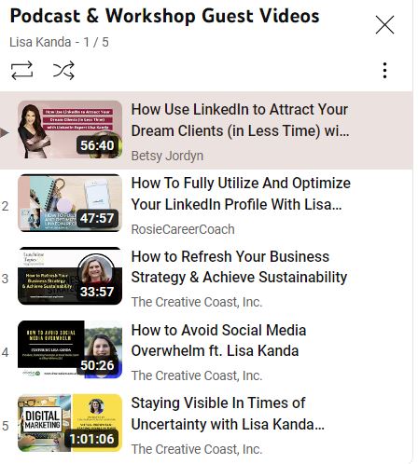Open the 47:57 LinkedIn Profile video thumbnail
This screenshot has height=464, width=418.
click(70, 203)
